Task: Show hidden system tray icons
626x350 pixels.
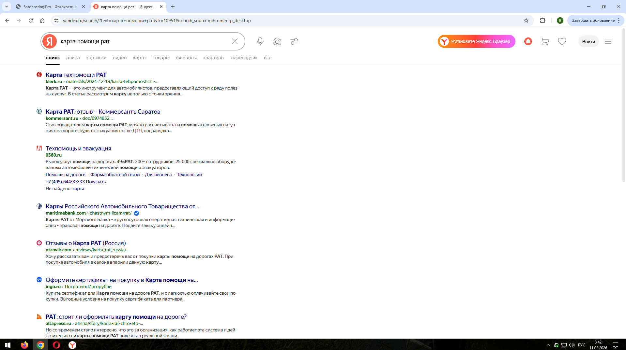Action: pos(548,345)
